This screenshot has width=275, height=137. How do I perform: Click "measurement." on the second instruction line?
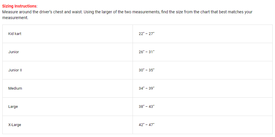15,18
